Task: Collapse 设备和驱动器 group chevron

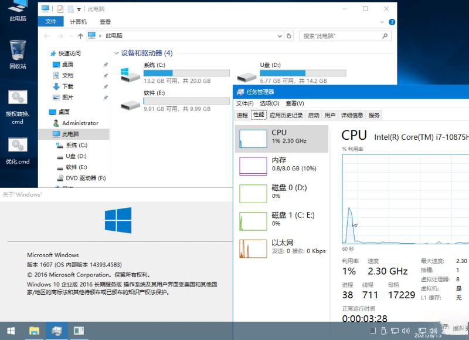Action: tap(116, 53)
